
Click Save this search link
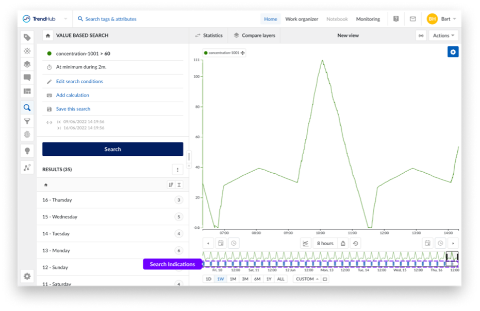(x=73, y=109)
